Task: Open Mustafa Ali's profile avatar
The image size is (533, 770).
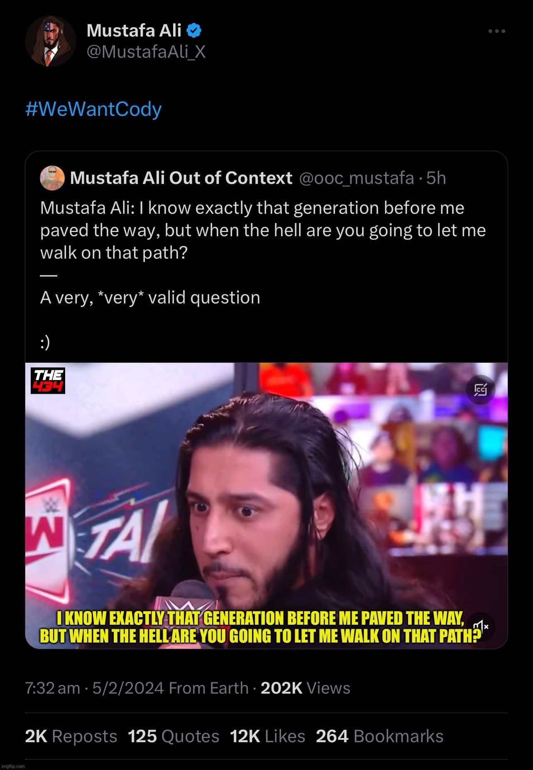Action: [50, 42]
